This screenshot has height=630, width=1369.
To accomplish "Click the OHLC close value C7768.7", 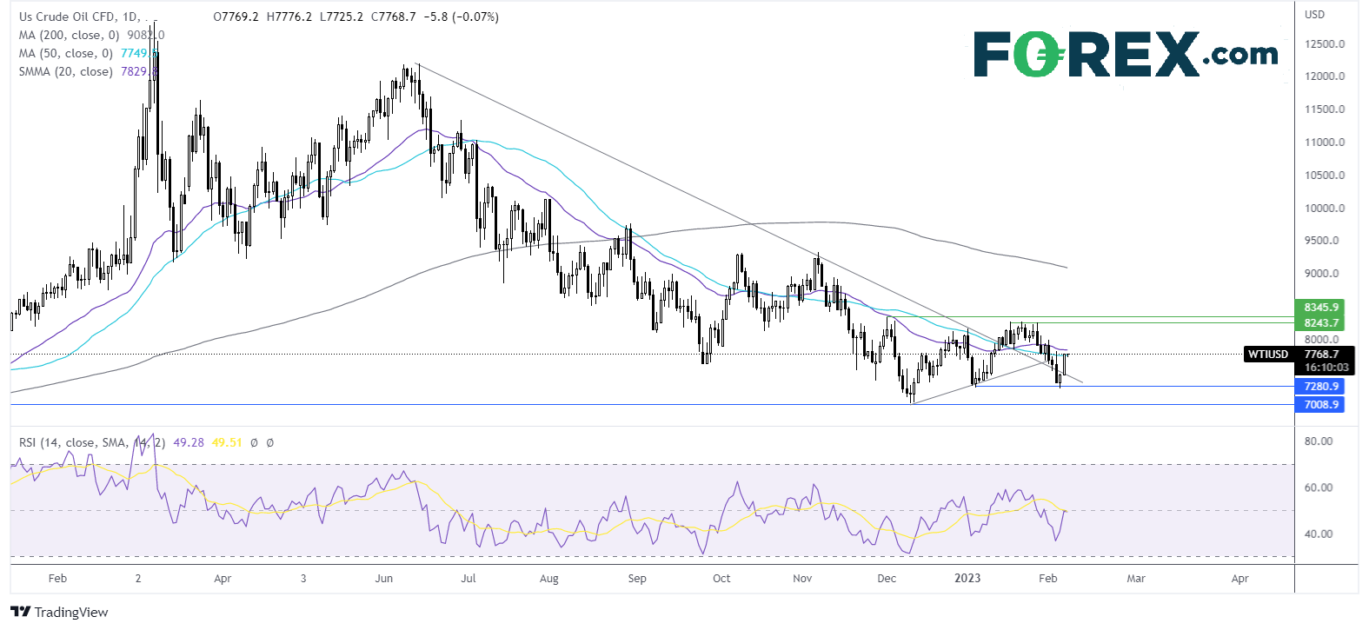I will (x=393, y=17).
